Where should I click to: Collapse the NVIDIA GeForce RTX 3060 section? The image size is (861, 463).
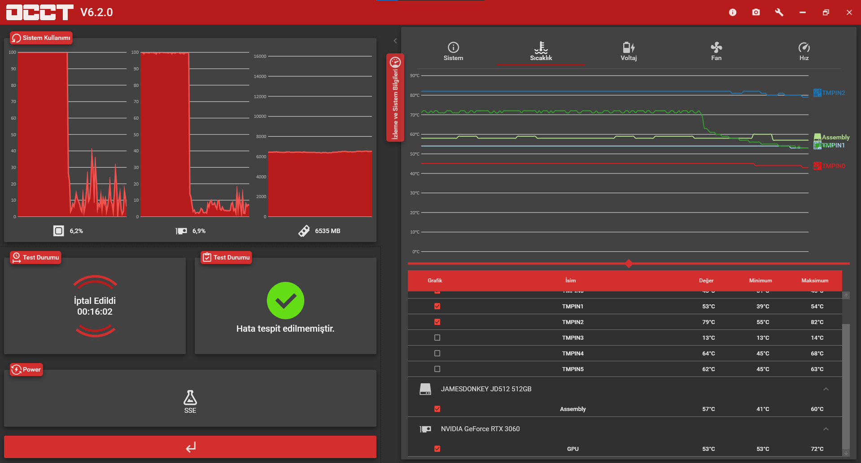pos(826,429)
